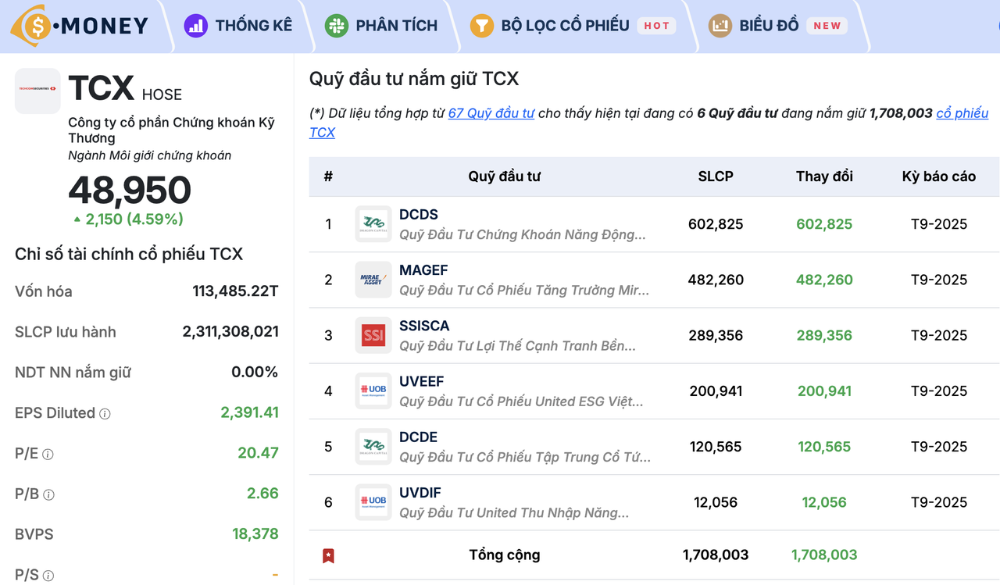
Task: Click the P/B info icon
Action: [x=48, y=495]
